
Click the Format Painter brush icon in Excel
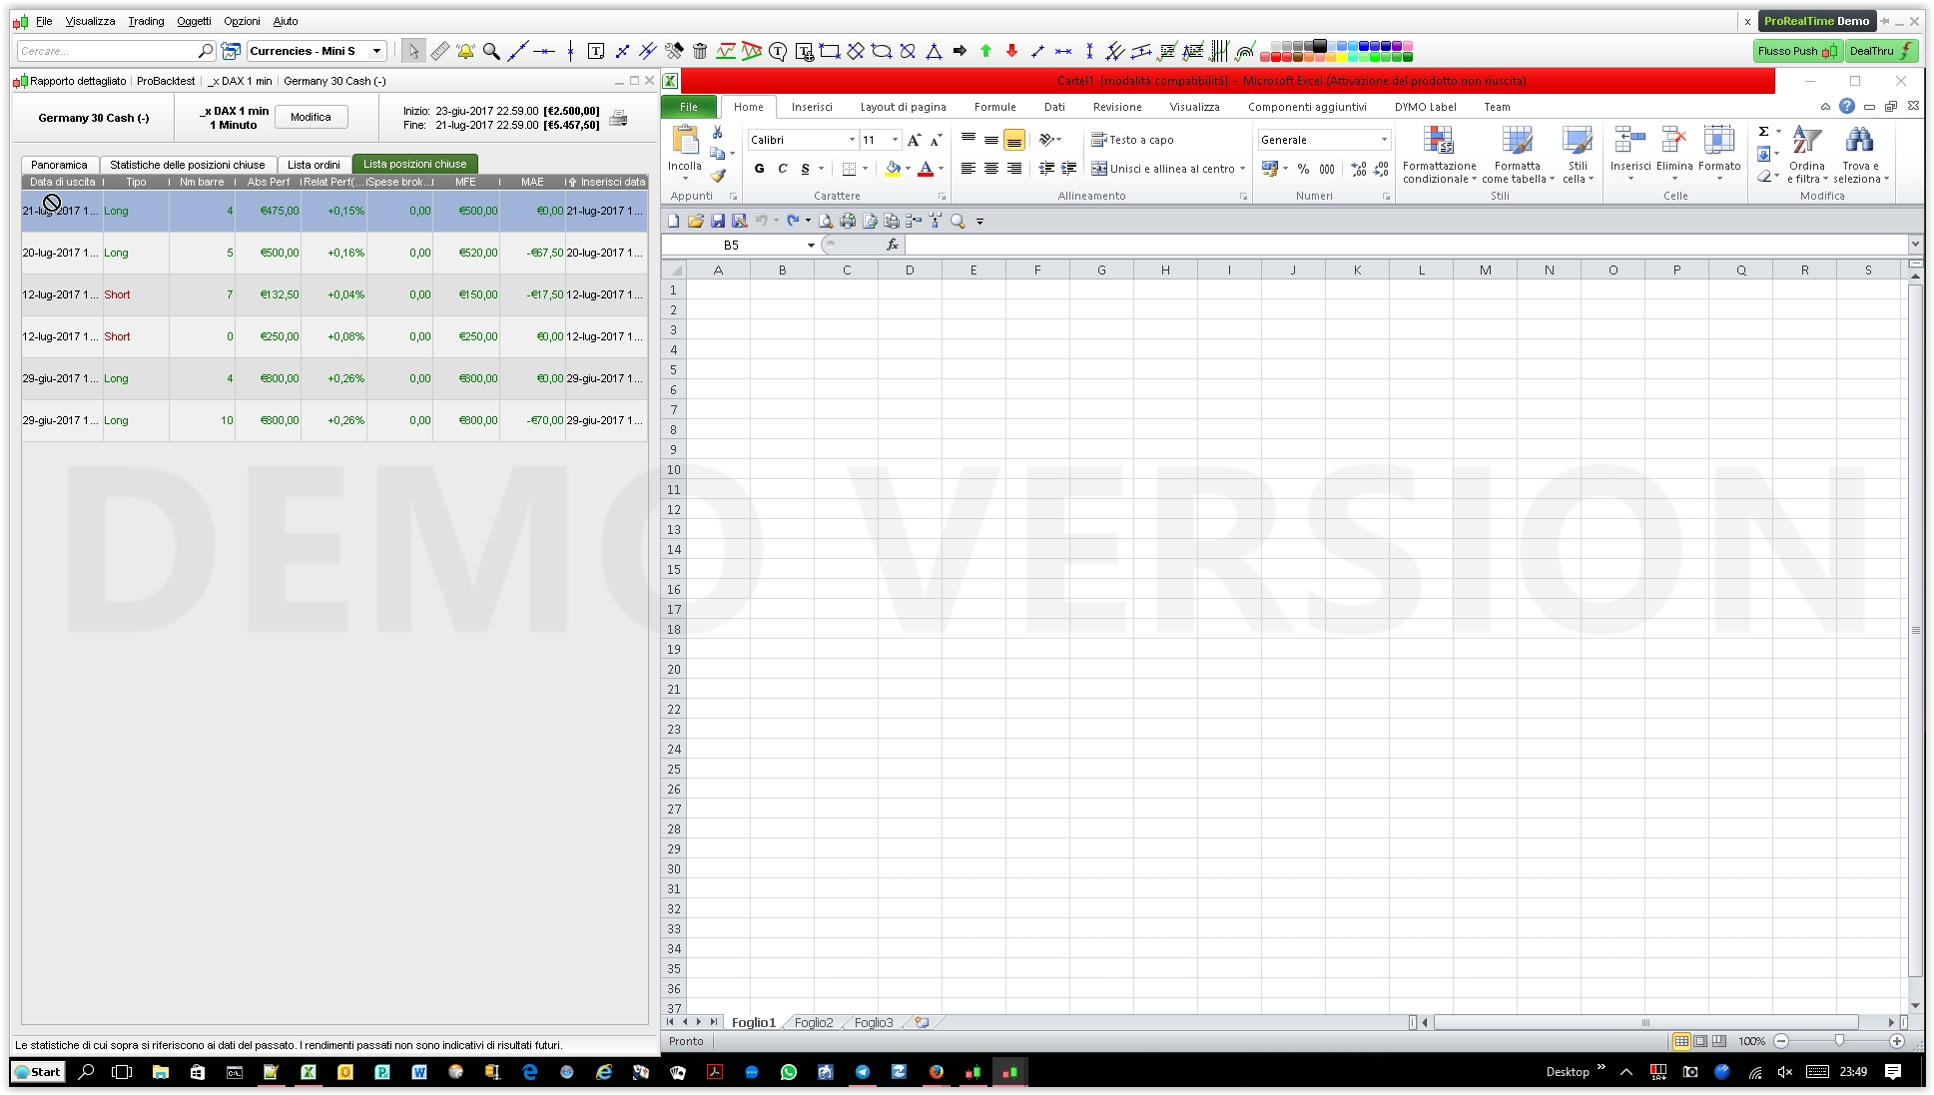(x=718, y=175)
